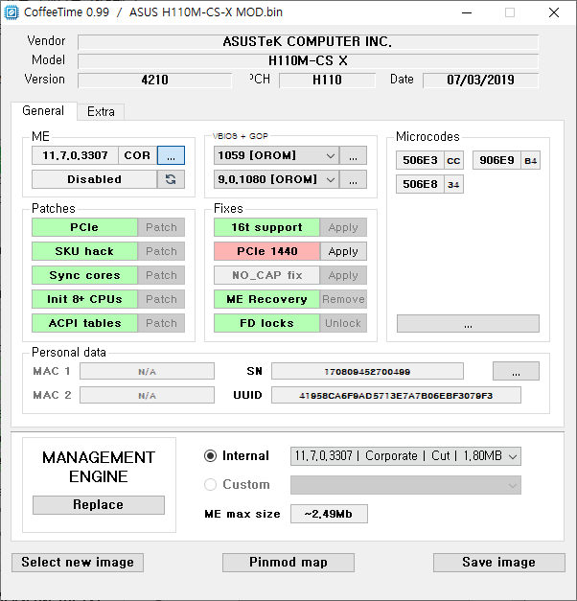Click the Sync cores status label

[84, 275]
